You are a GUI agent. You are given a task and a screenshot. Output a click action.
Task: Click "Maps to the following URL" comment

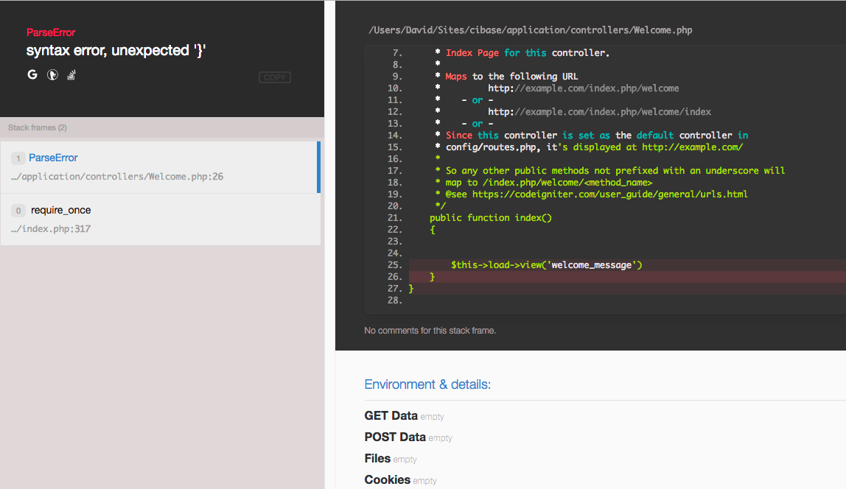click(511, 77)
